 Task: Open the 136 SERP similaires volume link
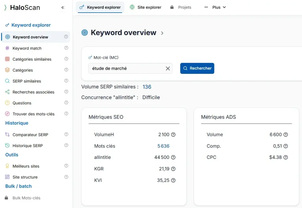(147, 87)
